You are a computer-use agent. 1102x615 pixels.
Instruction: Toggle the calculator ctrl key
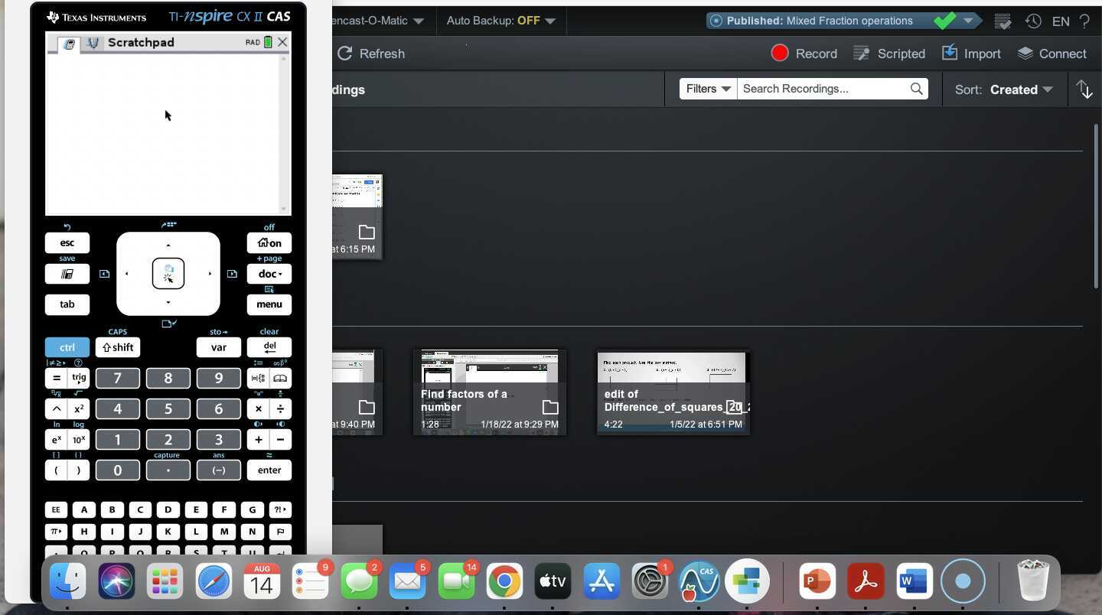pyautogui.click(x=67, y=347)
